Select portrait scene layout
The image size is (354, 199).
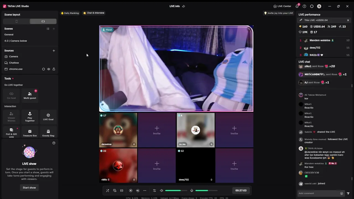coord(16,21)
